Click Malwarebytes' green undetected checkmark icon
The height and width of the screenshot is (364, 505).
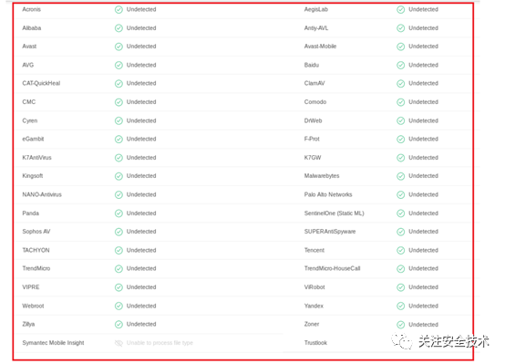401,176
